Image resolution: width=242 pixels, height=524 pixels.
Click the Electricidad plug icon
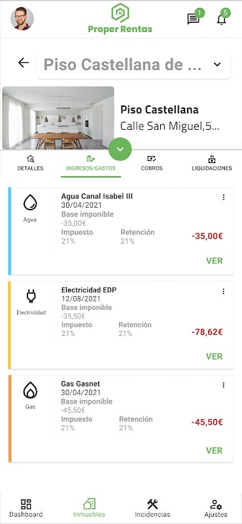(31, 296)
